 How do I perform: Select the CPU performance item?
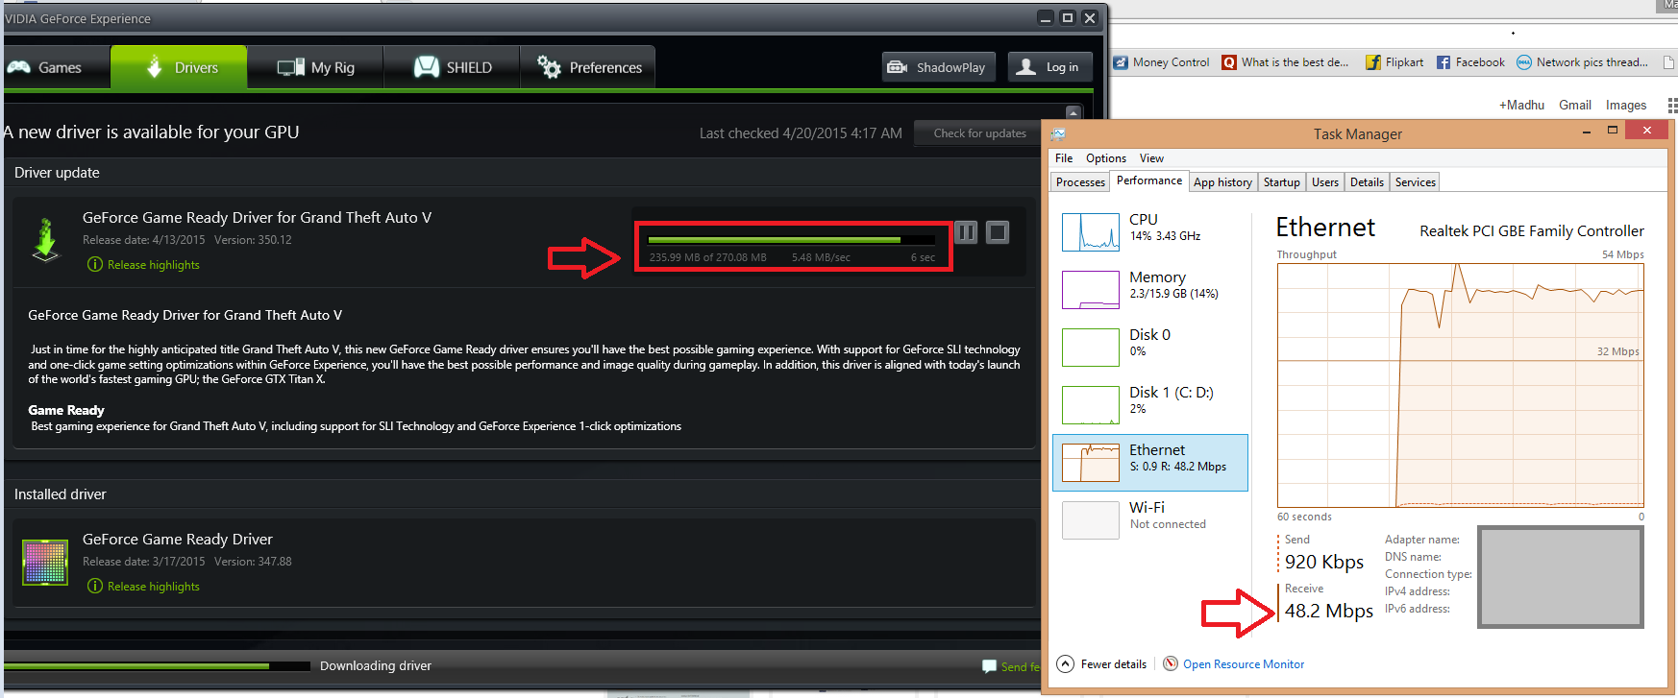pos(1150,231)
